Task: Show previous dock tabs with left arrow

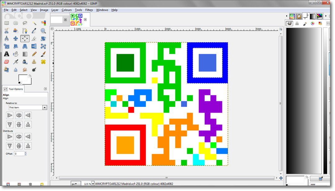Action: 287,16
